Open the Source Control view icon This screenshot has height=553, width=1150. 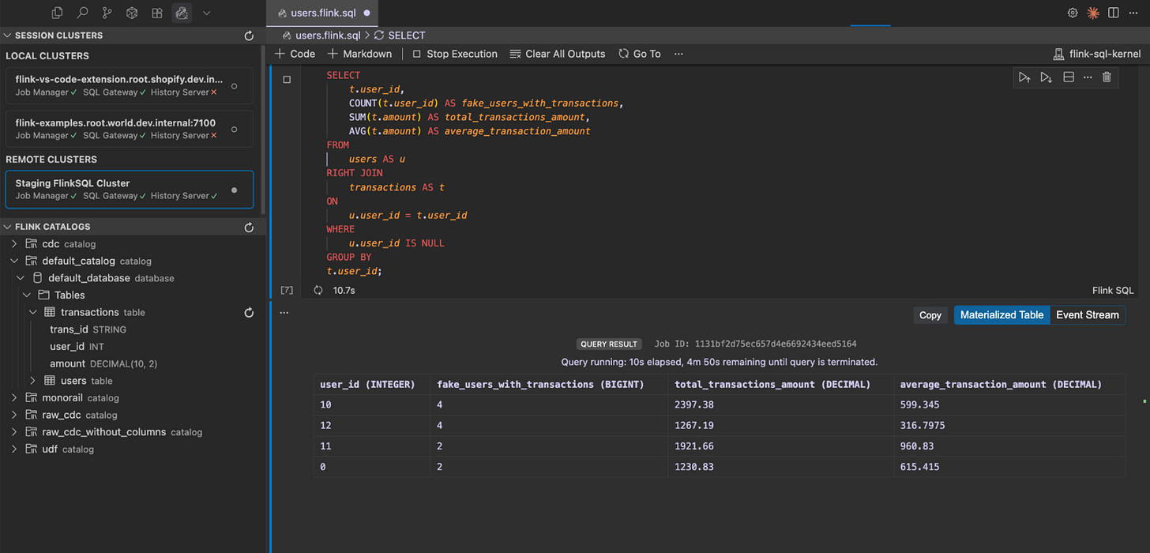point(107,13)
